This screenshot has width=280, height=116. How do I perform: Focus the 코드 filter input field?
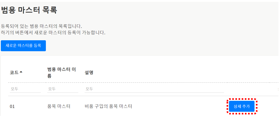pyautogui.click(x=25, y=89)
